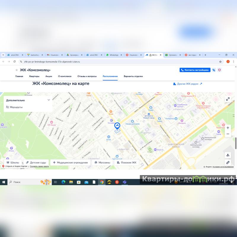This screenshot has width=237, height=237.
Task: Click the browser page reload icon
Action: click(15, 62)
